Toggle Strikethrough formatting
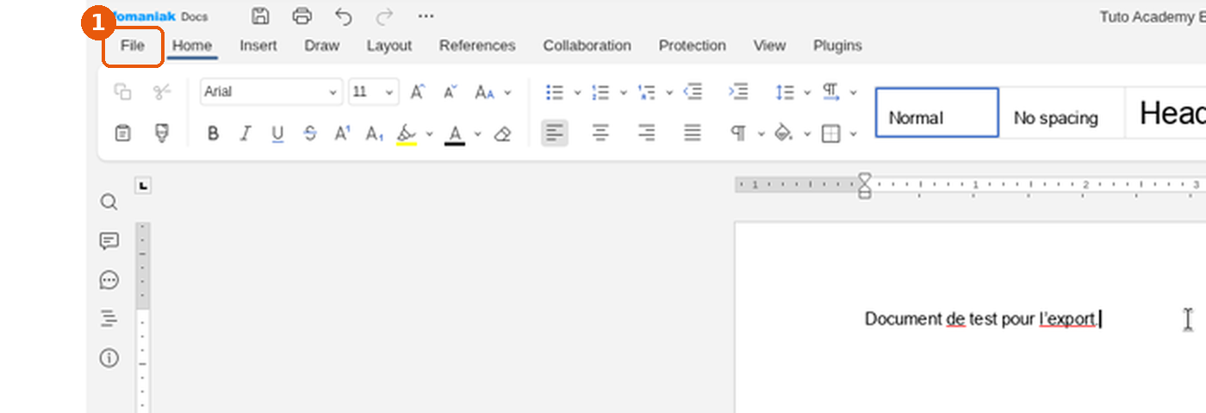Viewport: 1206px width, 413px height. pyautogui.click(x=310, y=133)
